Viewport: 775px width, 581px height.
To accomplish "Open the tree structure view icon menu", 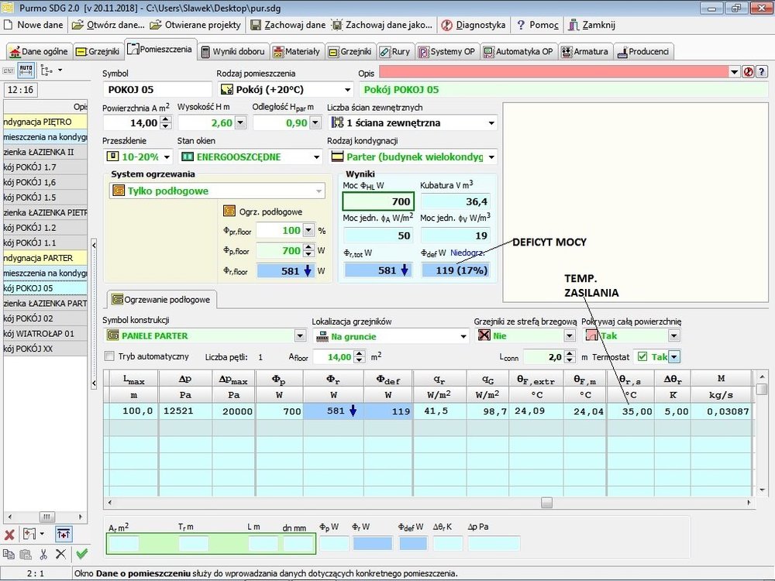I will pos(50,70).
